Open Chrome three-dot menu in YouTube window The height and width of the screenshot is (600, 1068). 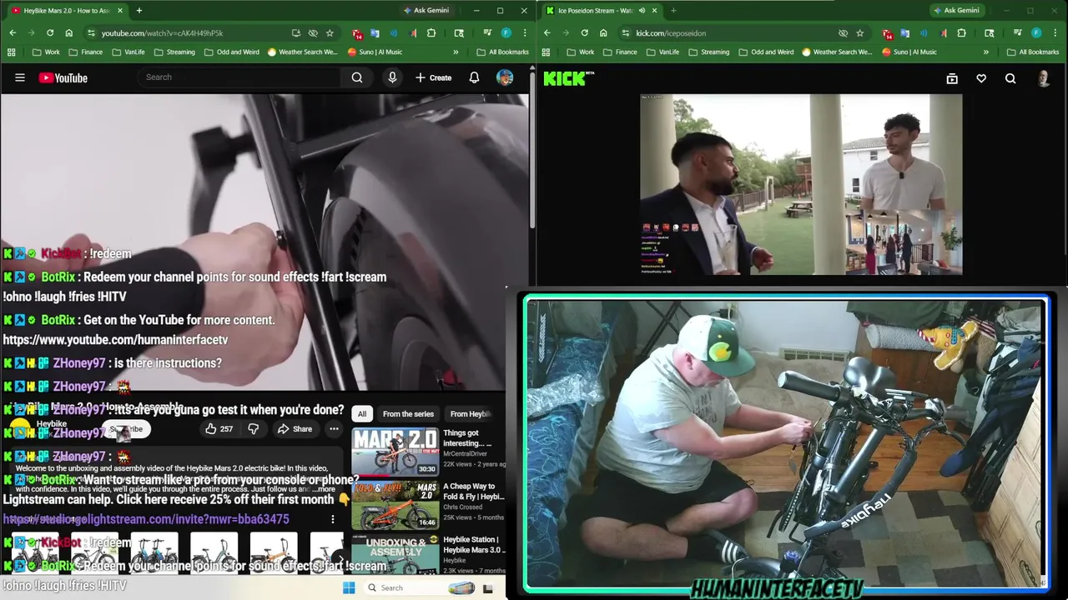point(524,32)
